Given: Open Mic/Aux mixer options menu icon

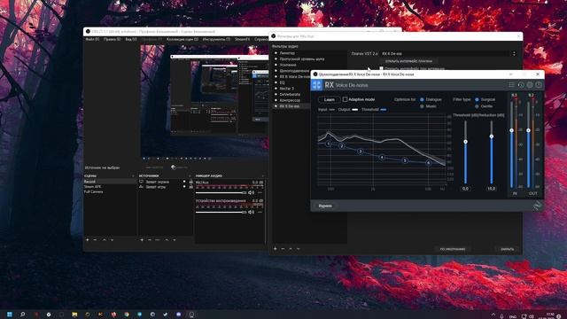Looking at the screenshot, I should (x=260, y=193).
